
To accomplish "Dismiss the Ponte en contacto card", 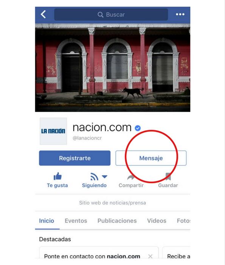I will [150, 256].
